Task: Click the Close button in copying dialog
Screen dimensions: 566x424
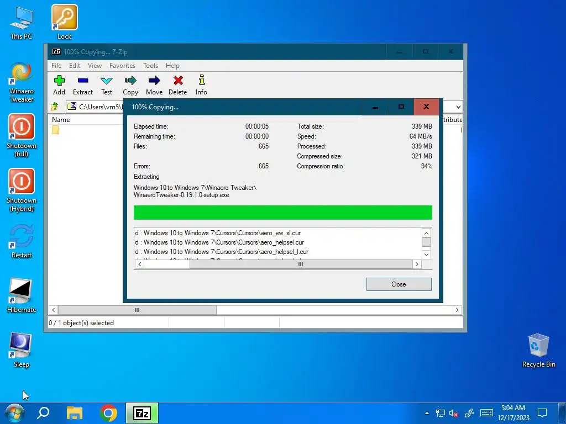Action: (x=399, y=284)
